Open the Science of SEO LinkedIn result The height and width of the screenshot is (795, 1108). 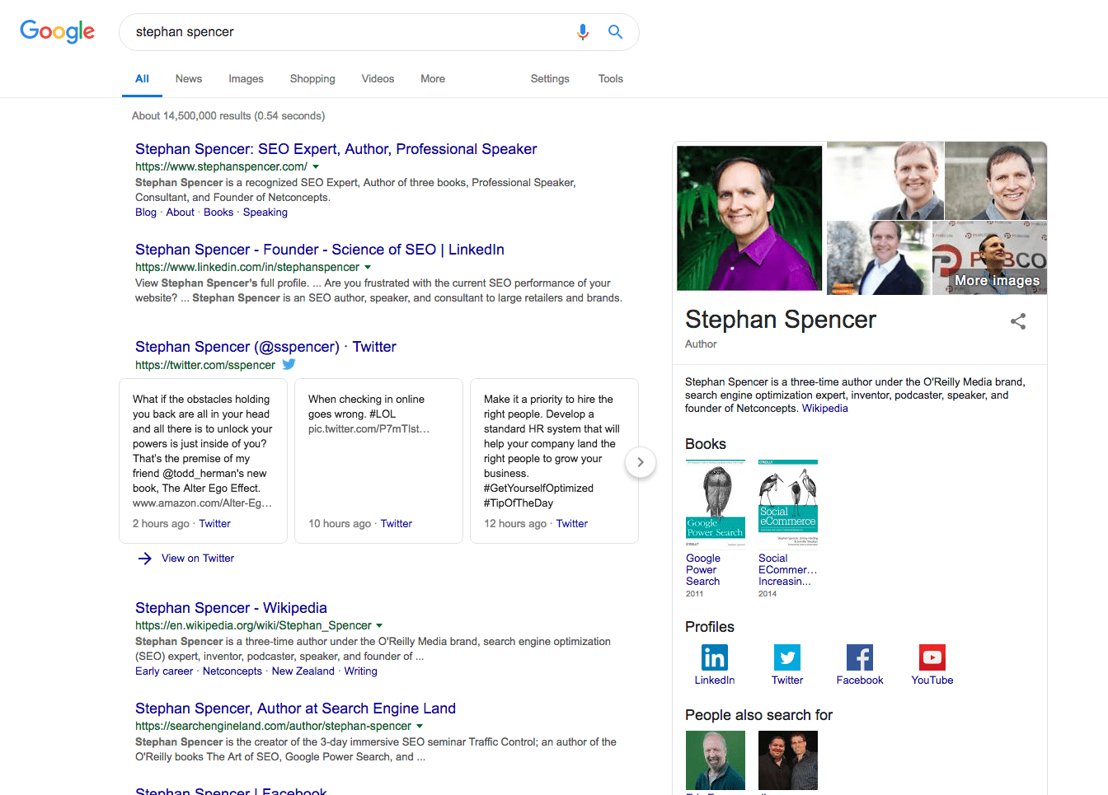click(x=320, y=250)
